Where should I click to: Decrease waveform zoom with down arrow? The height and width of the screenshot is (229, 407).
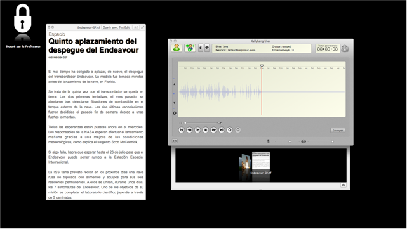(x=175, y=103)
